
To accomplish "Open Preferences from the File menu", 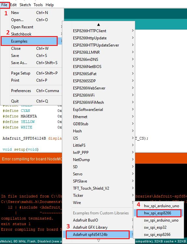I will [x=32, y=91].
